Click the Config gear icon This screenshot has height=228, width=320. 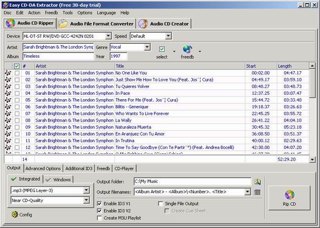click(x=15, y=215)
